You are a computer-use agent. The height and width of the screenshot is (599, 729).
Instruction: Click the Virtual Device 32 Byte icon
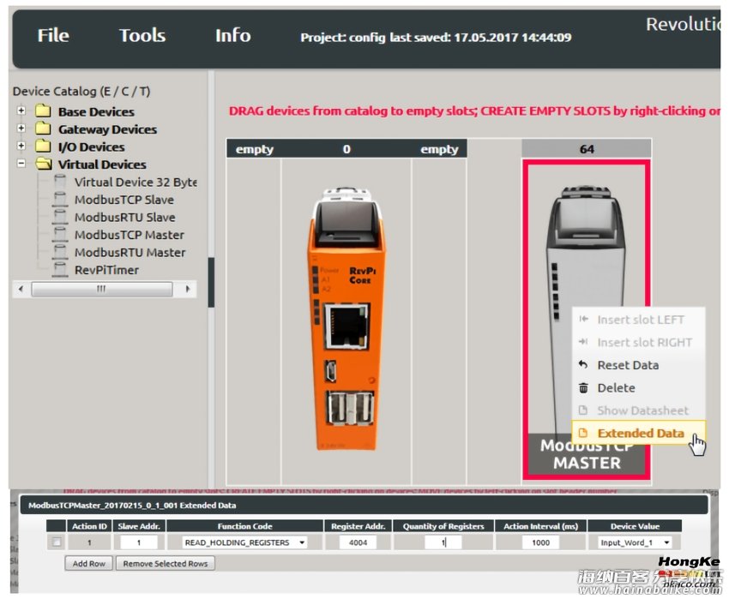click(60, 182)
